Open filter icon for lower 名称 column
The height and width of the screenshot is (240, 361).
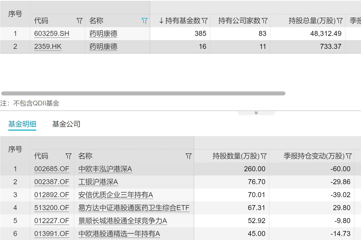[x=189, y=156]
